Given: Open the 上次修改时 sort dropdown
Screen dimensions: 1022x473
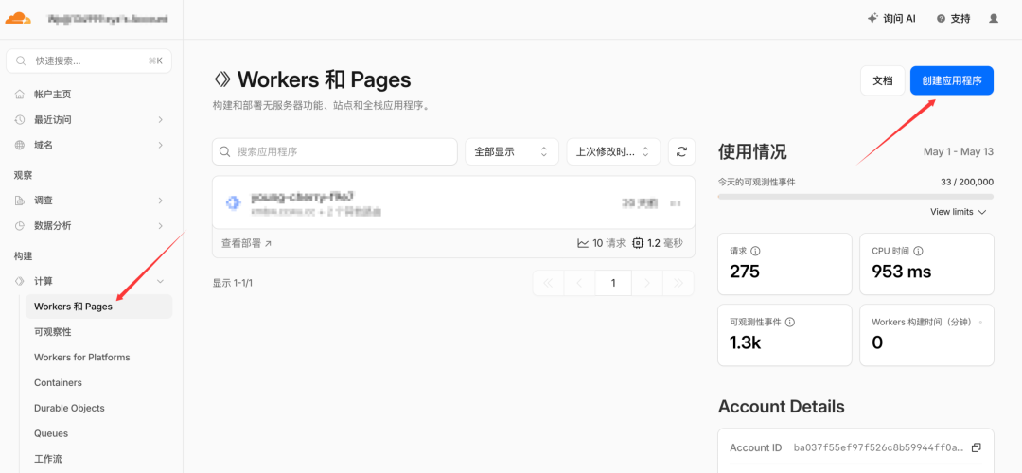Looking at the screenshot, I should [613, 151].
